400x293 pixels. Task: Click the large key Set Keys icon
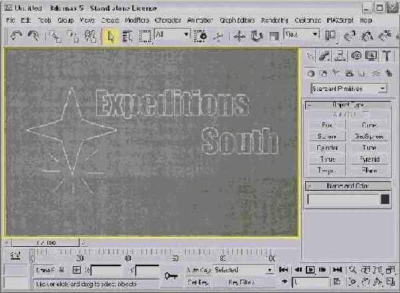[x=171, y=276]
